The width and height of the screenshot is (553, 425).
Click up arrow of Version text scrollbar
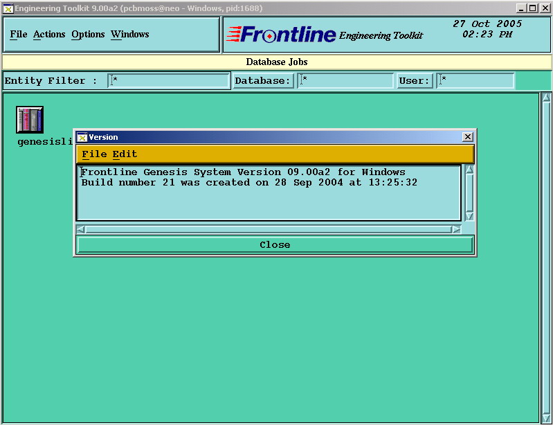click(x=469, y=170)
